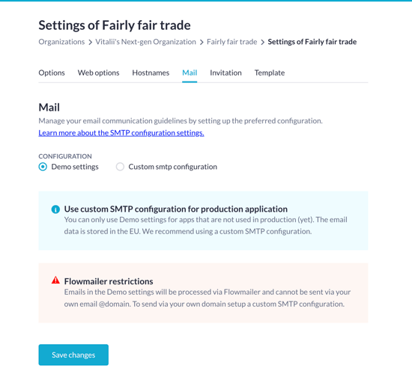Go to the Hostnames tab
Image resolution: width=412 pixels, height=392 pixels.
click(151, 73)
